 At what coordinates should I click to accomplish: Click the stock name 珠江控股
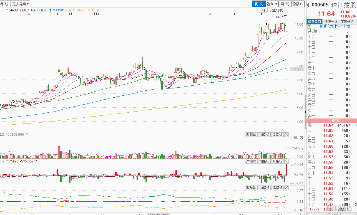pyautogui.click(x=344, y=5)
